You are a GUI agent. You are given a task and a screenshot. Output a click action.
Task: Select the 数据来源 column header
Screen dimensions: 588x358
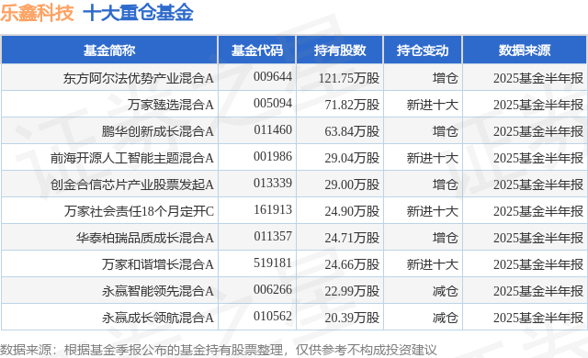pyautogui.click(x=525, y=50)
